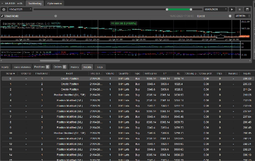Sort by Time column header
Image resolution: width=255 pixels, height=161 pixels.
[x=96, y=73]
